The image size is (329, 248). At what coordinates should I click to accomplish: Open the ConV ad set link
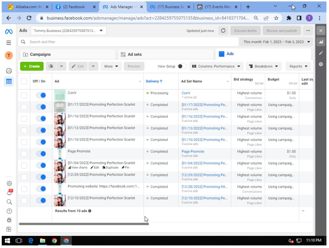coord(186,93)
